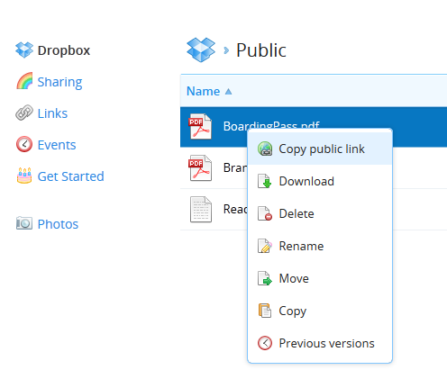447x379 pixels.
Task: Open the Sharing link
Action: point(59,82)
